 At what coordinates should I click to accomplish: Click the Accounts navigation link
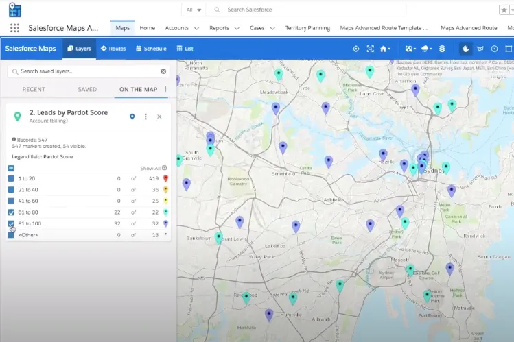pos(176,28)
